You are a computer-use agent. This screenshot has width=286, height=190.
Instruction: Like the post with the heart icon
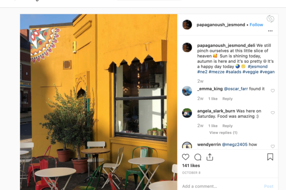(x=185, y=157)
